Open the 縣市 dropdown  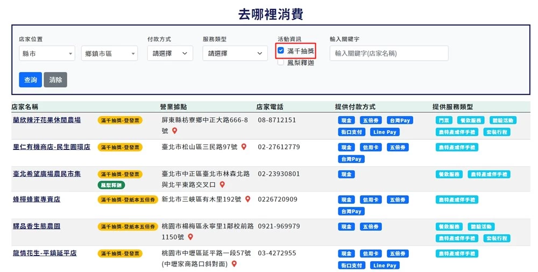pos(47,54)
